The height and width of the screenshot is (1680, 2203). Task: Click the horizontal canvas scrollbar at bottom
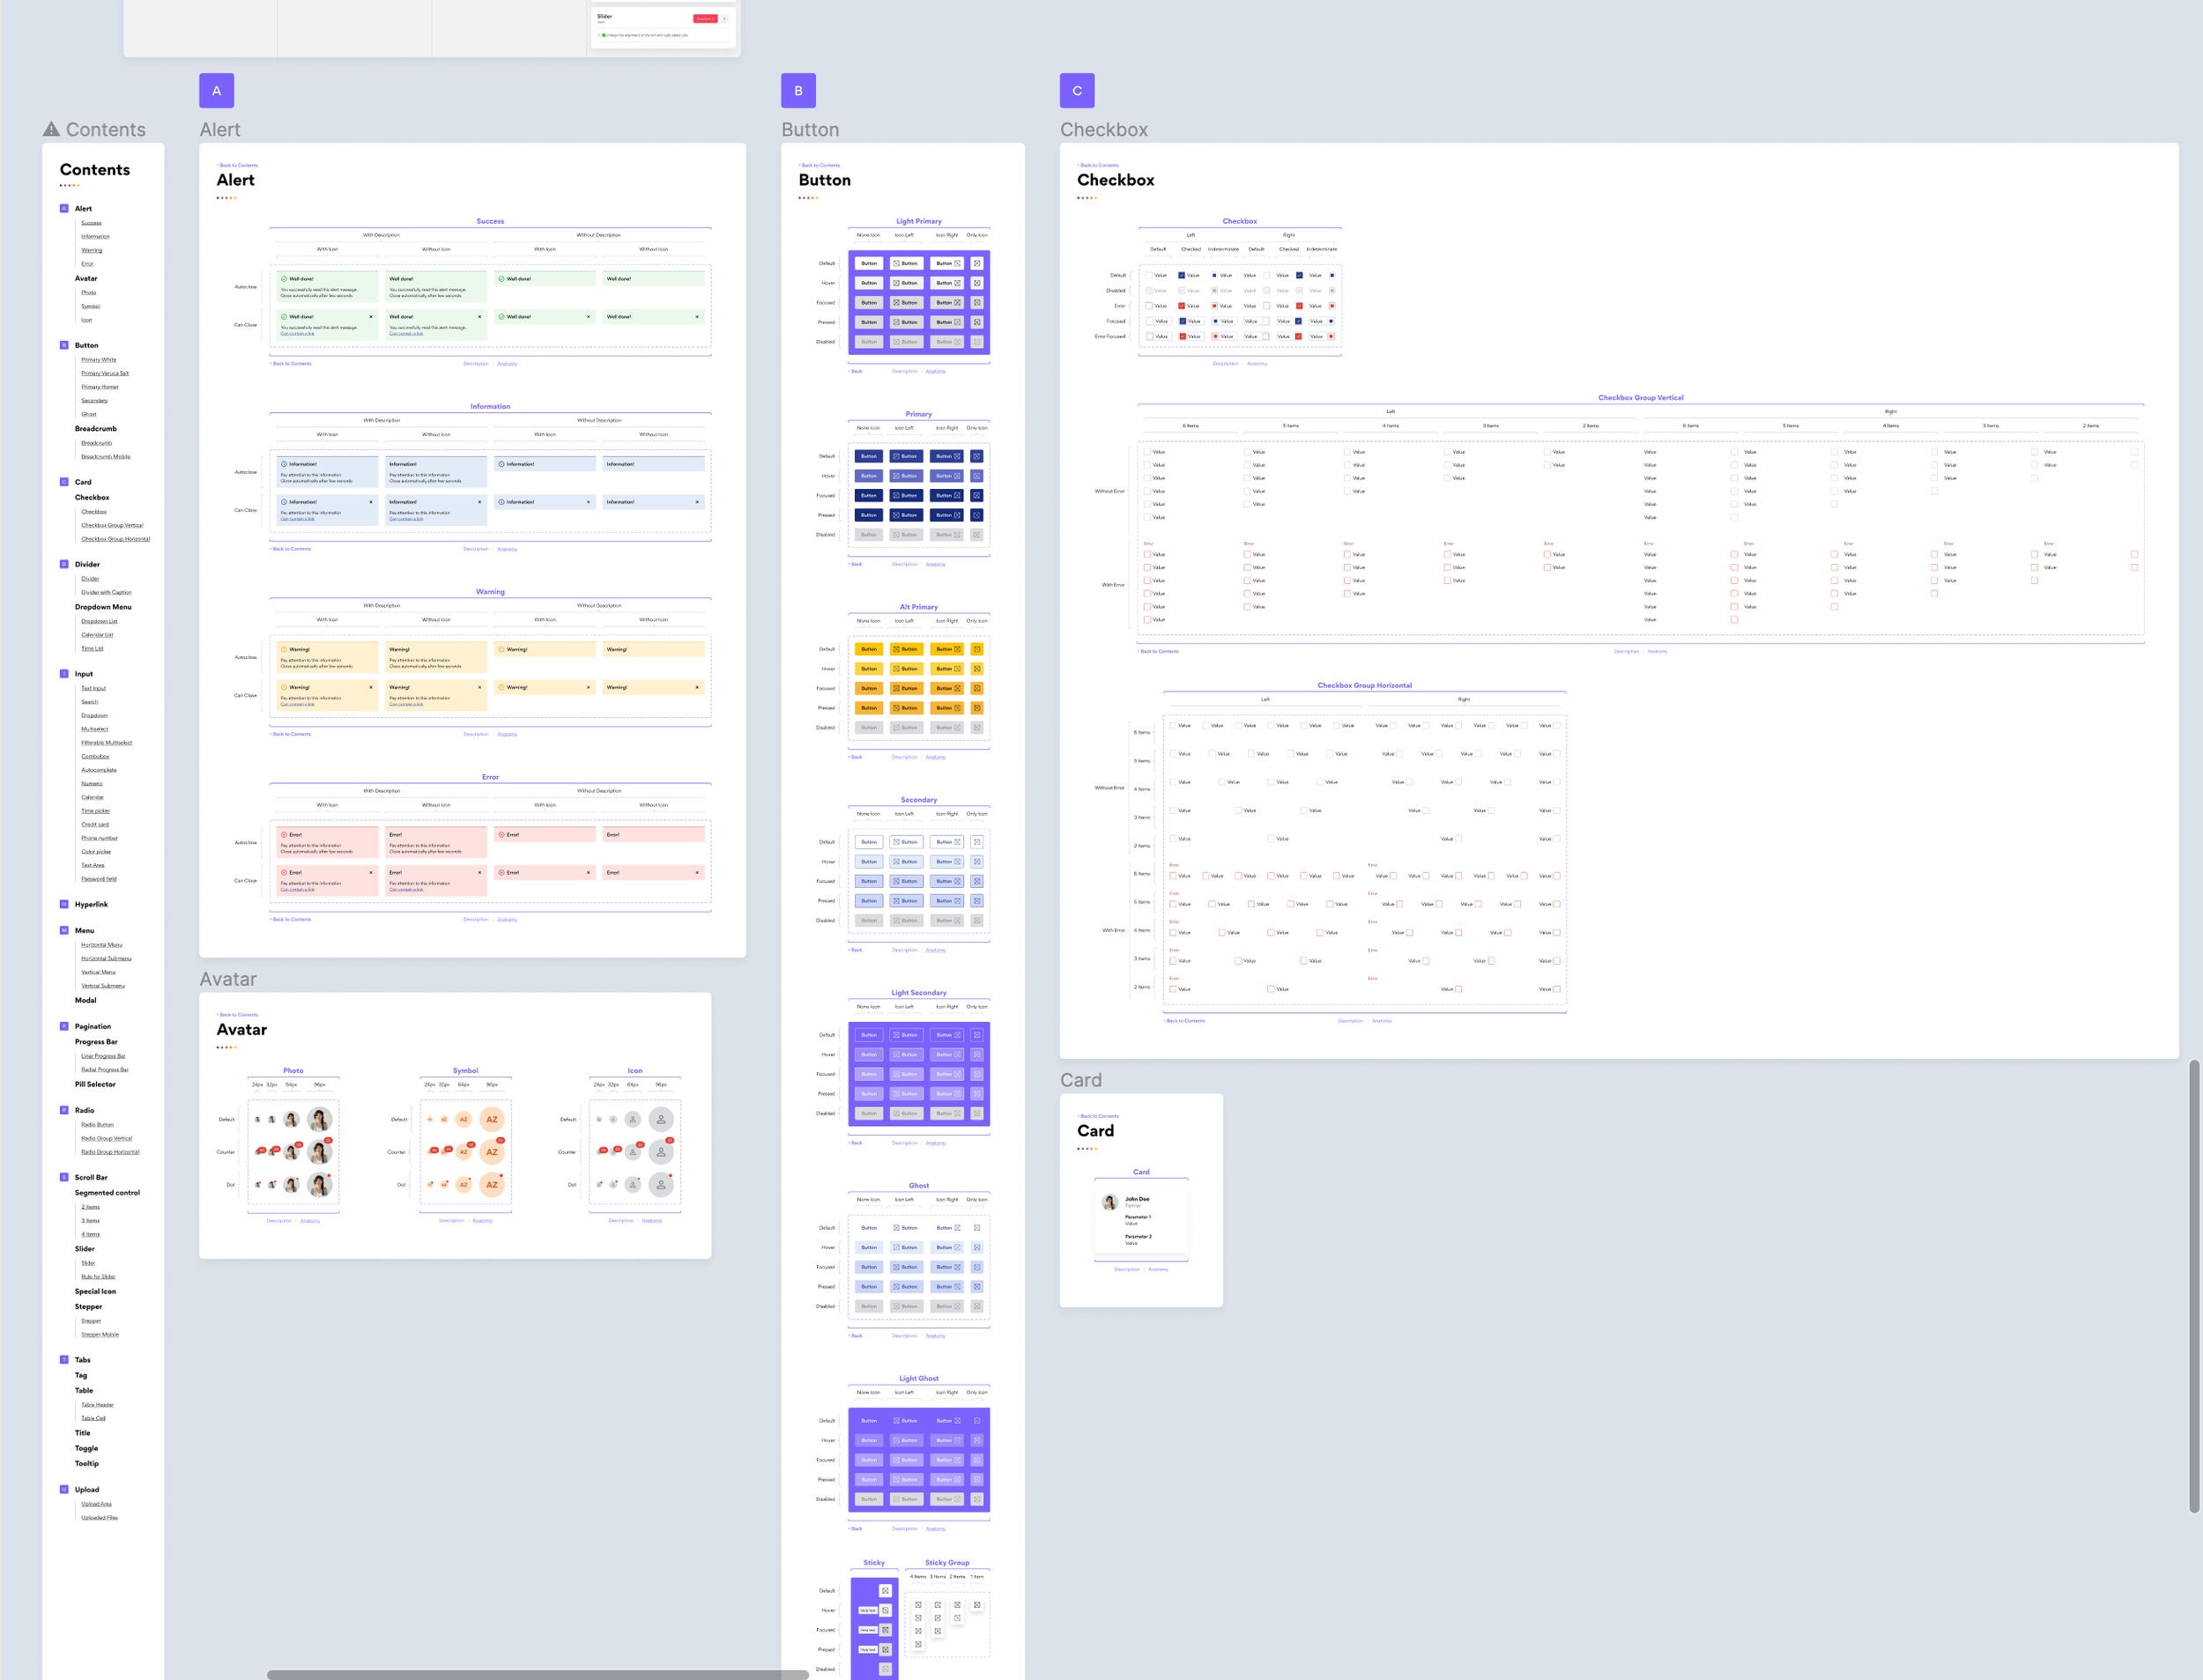(537, 1674)
